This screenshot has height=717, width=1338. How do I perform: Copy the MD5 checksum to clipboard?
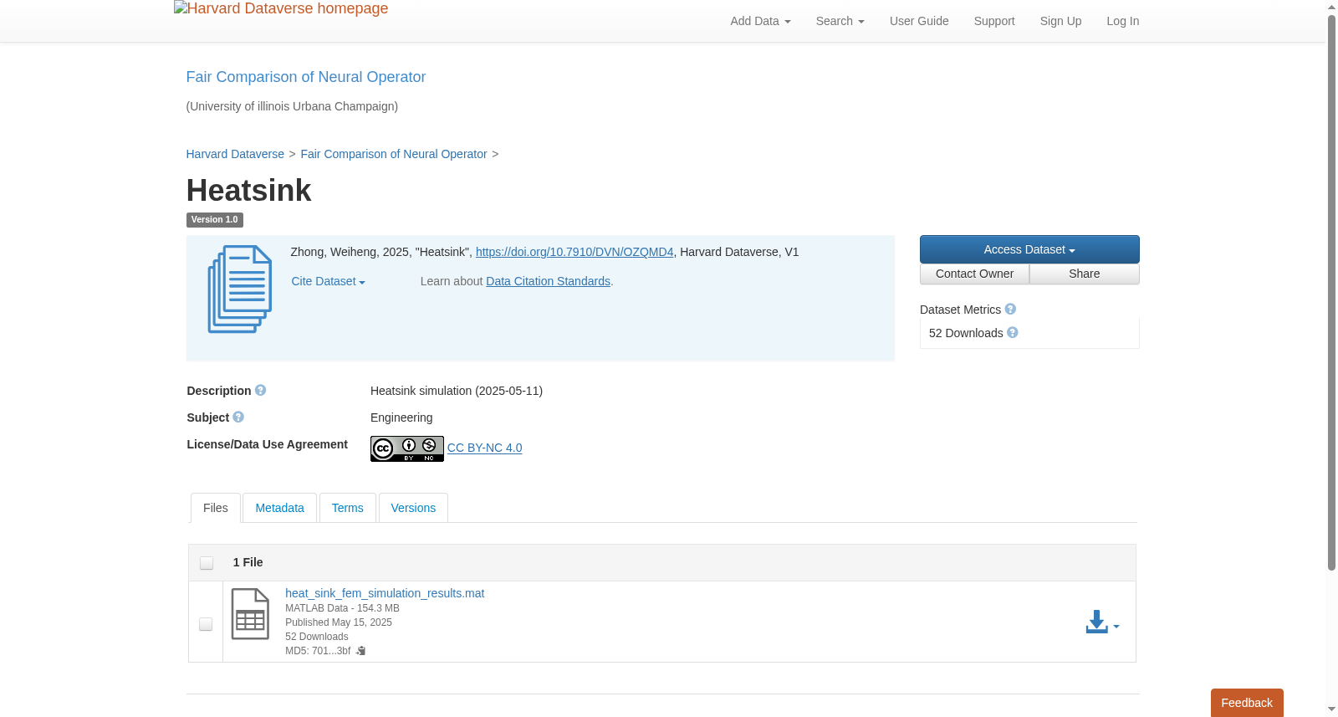click(x=360, y=651)
